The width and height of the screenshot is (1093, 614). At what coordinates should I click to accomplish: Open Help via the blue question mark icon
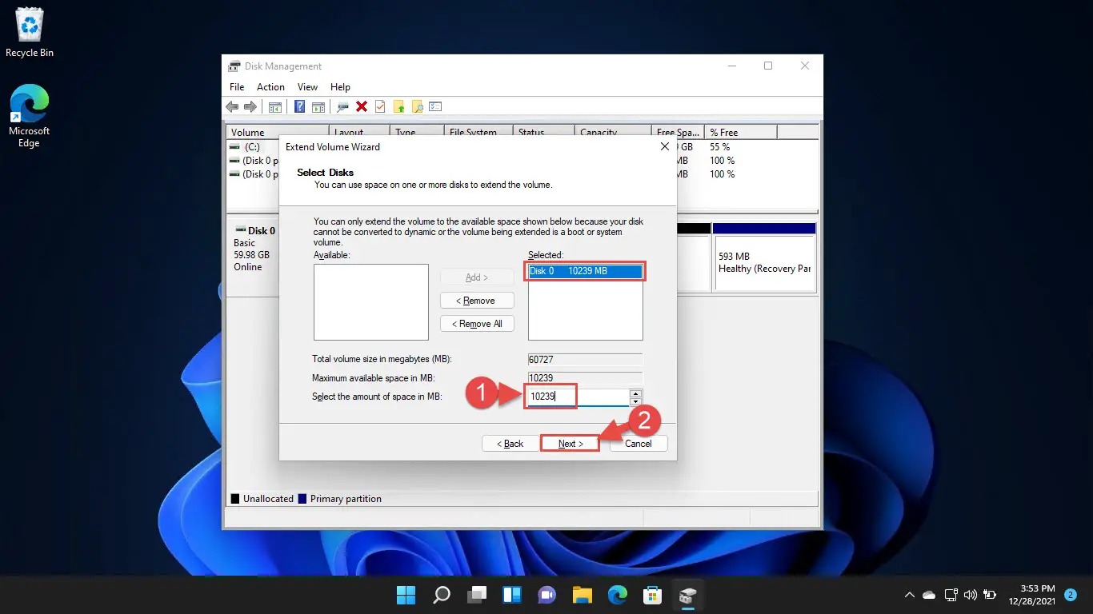tap(300, 107)
